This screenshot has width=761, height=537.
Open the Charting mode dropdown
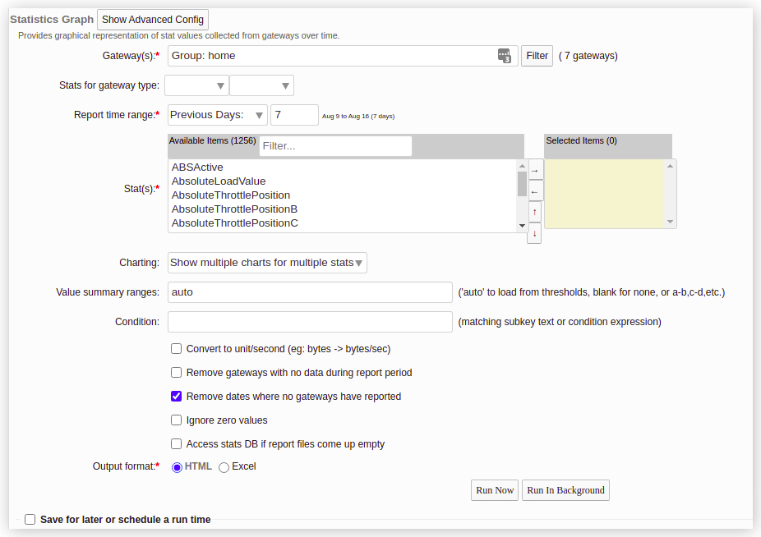click(267, 263)
